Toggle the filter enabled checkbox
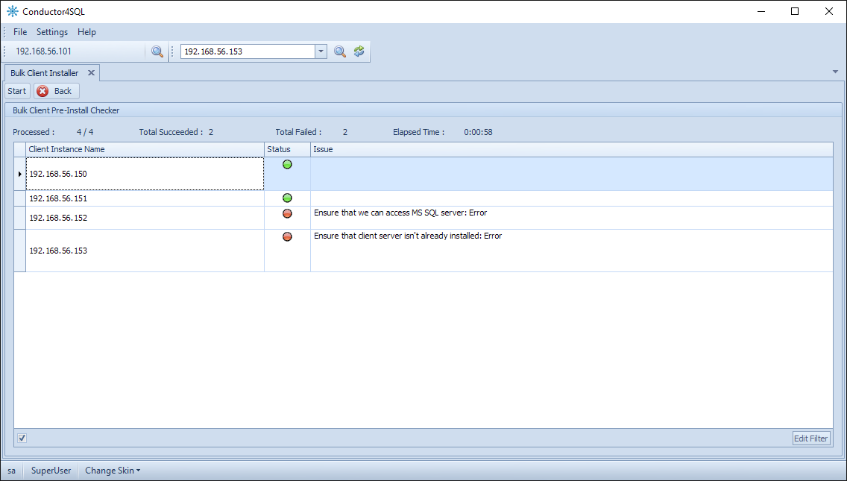The width and height of the screenshot is (847, 481). coord(22,438)
